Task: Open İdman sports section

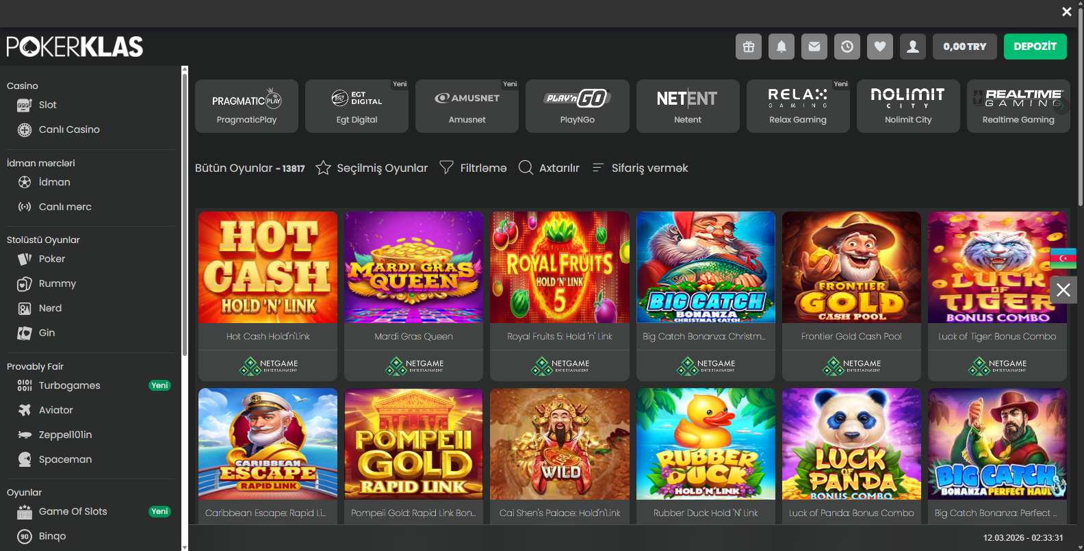Action: [x=55, y=182]
